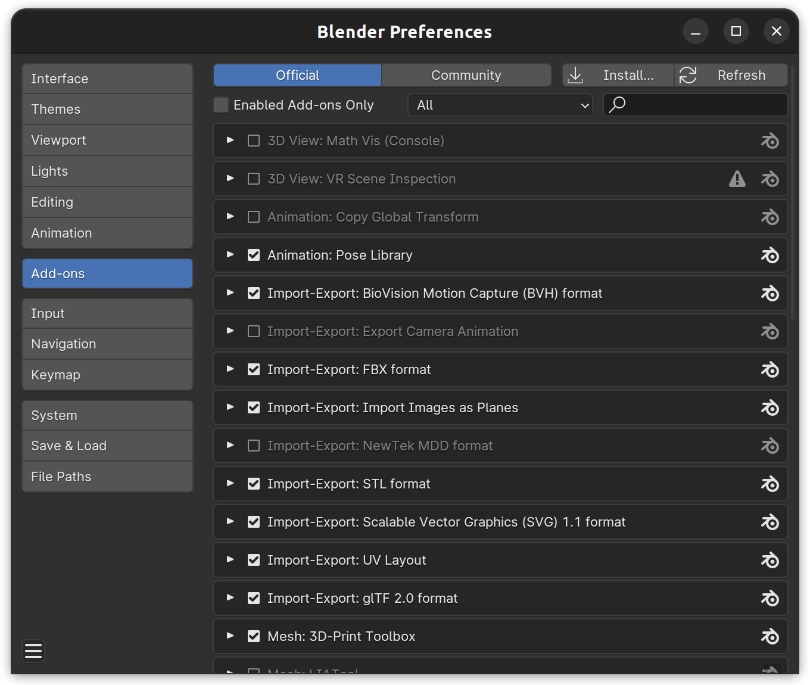810x685 pixels.
Task: Maximize the Blender Preferences window
Action: (736, 31)
